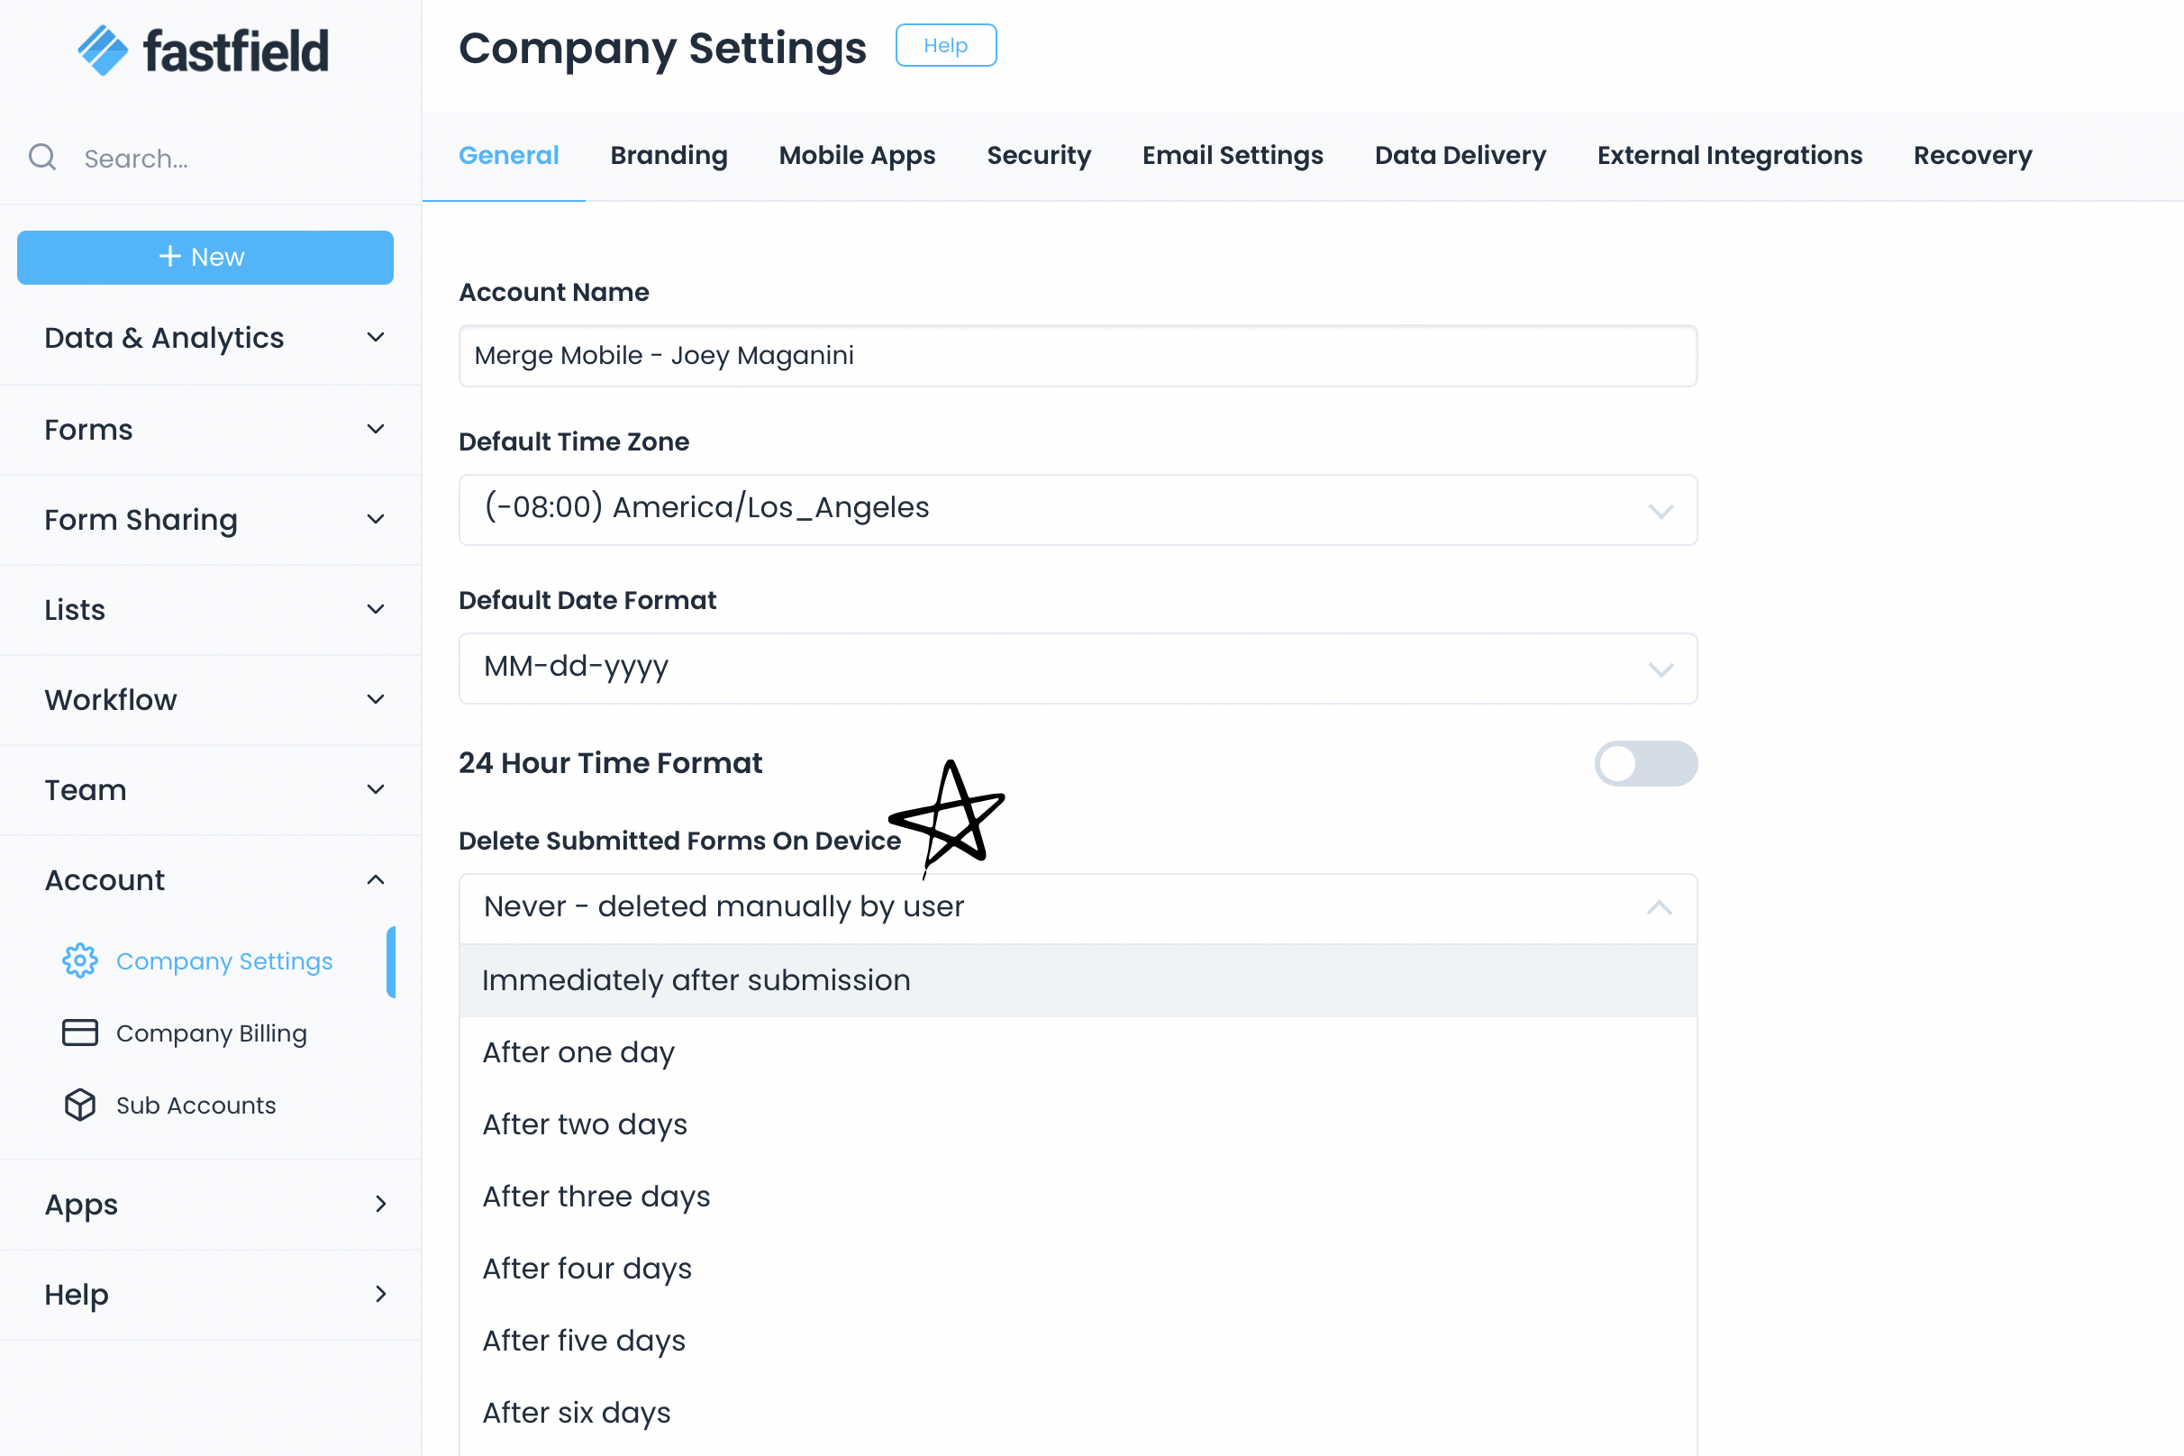This screenshot has height=1456, width=2184.
Task: Click the Sub Accounts cube icon
Action: click(x=80, y=1105)
